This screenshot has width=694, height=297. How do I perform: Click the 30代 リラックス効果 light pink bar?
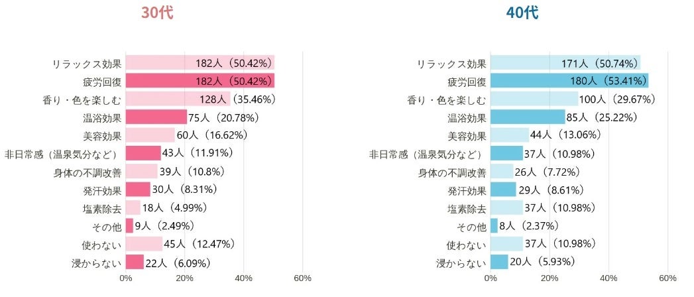pos(159,64)
